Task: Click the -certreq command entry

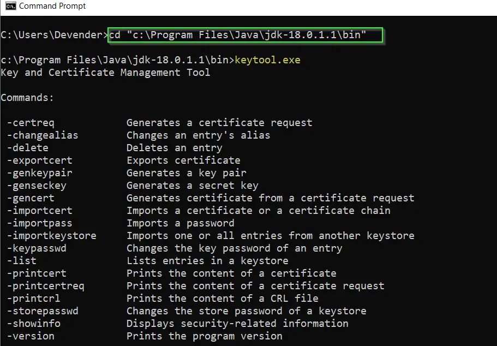Action: tap(30, 122)
